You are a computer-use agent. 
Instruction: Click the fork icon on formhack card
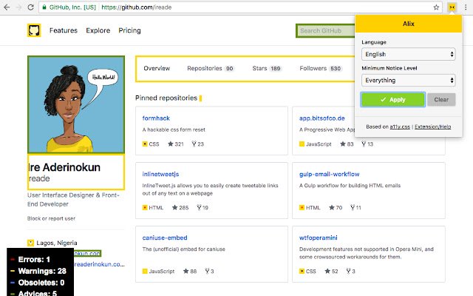click(194, 144)
